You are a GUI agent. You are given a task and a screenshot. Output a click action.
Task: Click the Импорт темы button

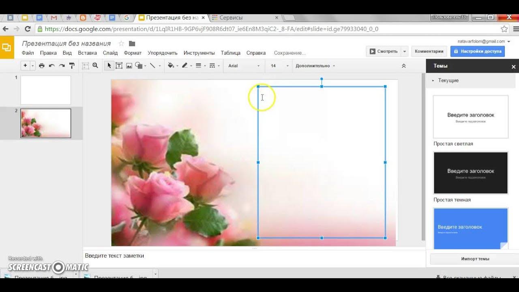[x=475, y=259]
